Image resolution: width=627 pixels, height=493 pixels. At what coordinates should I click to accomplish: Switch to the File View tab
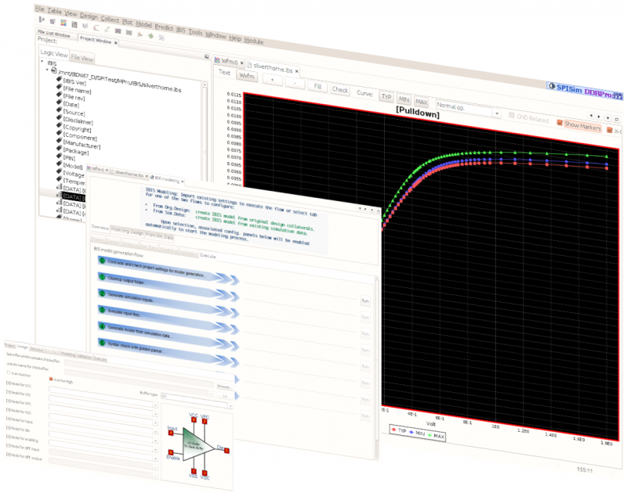tap(82, 58)
